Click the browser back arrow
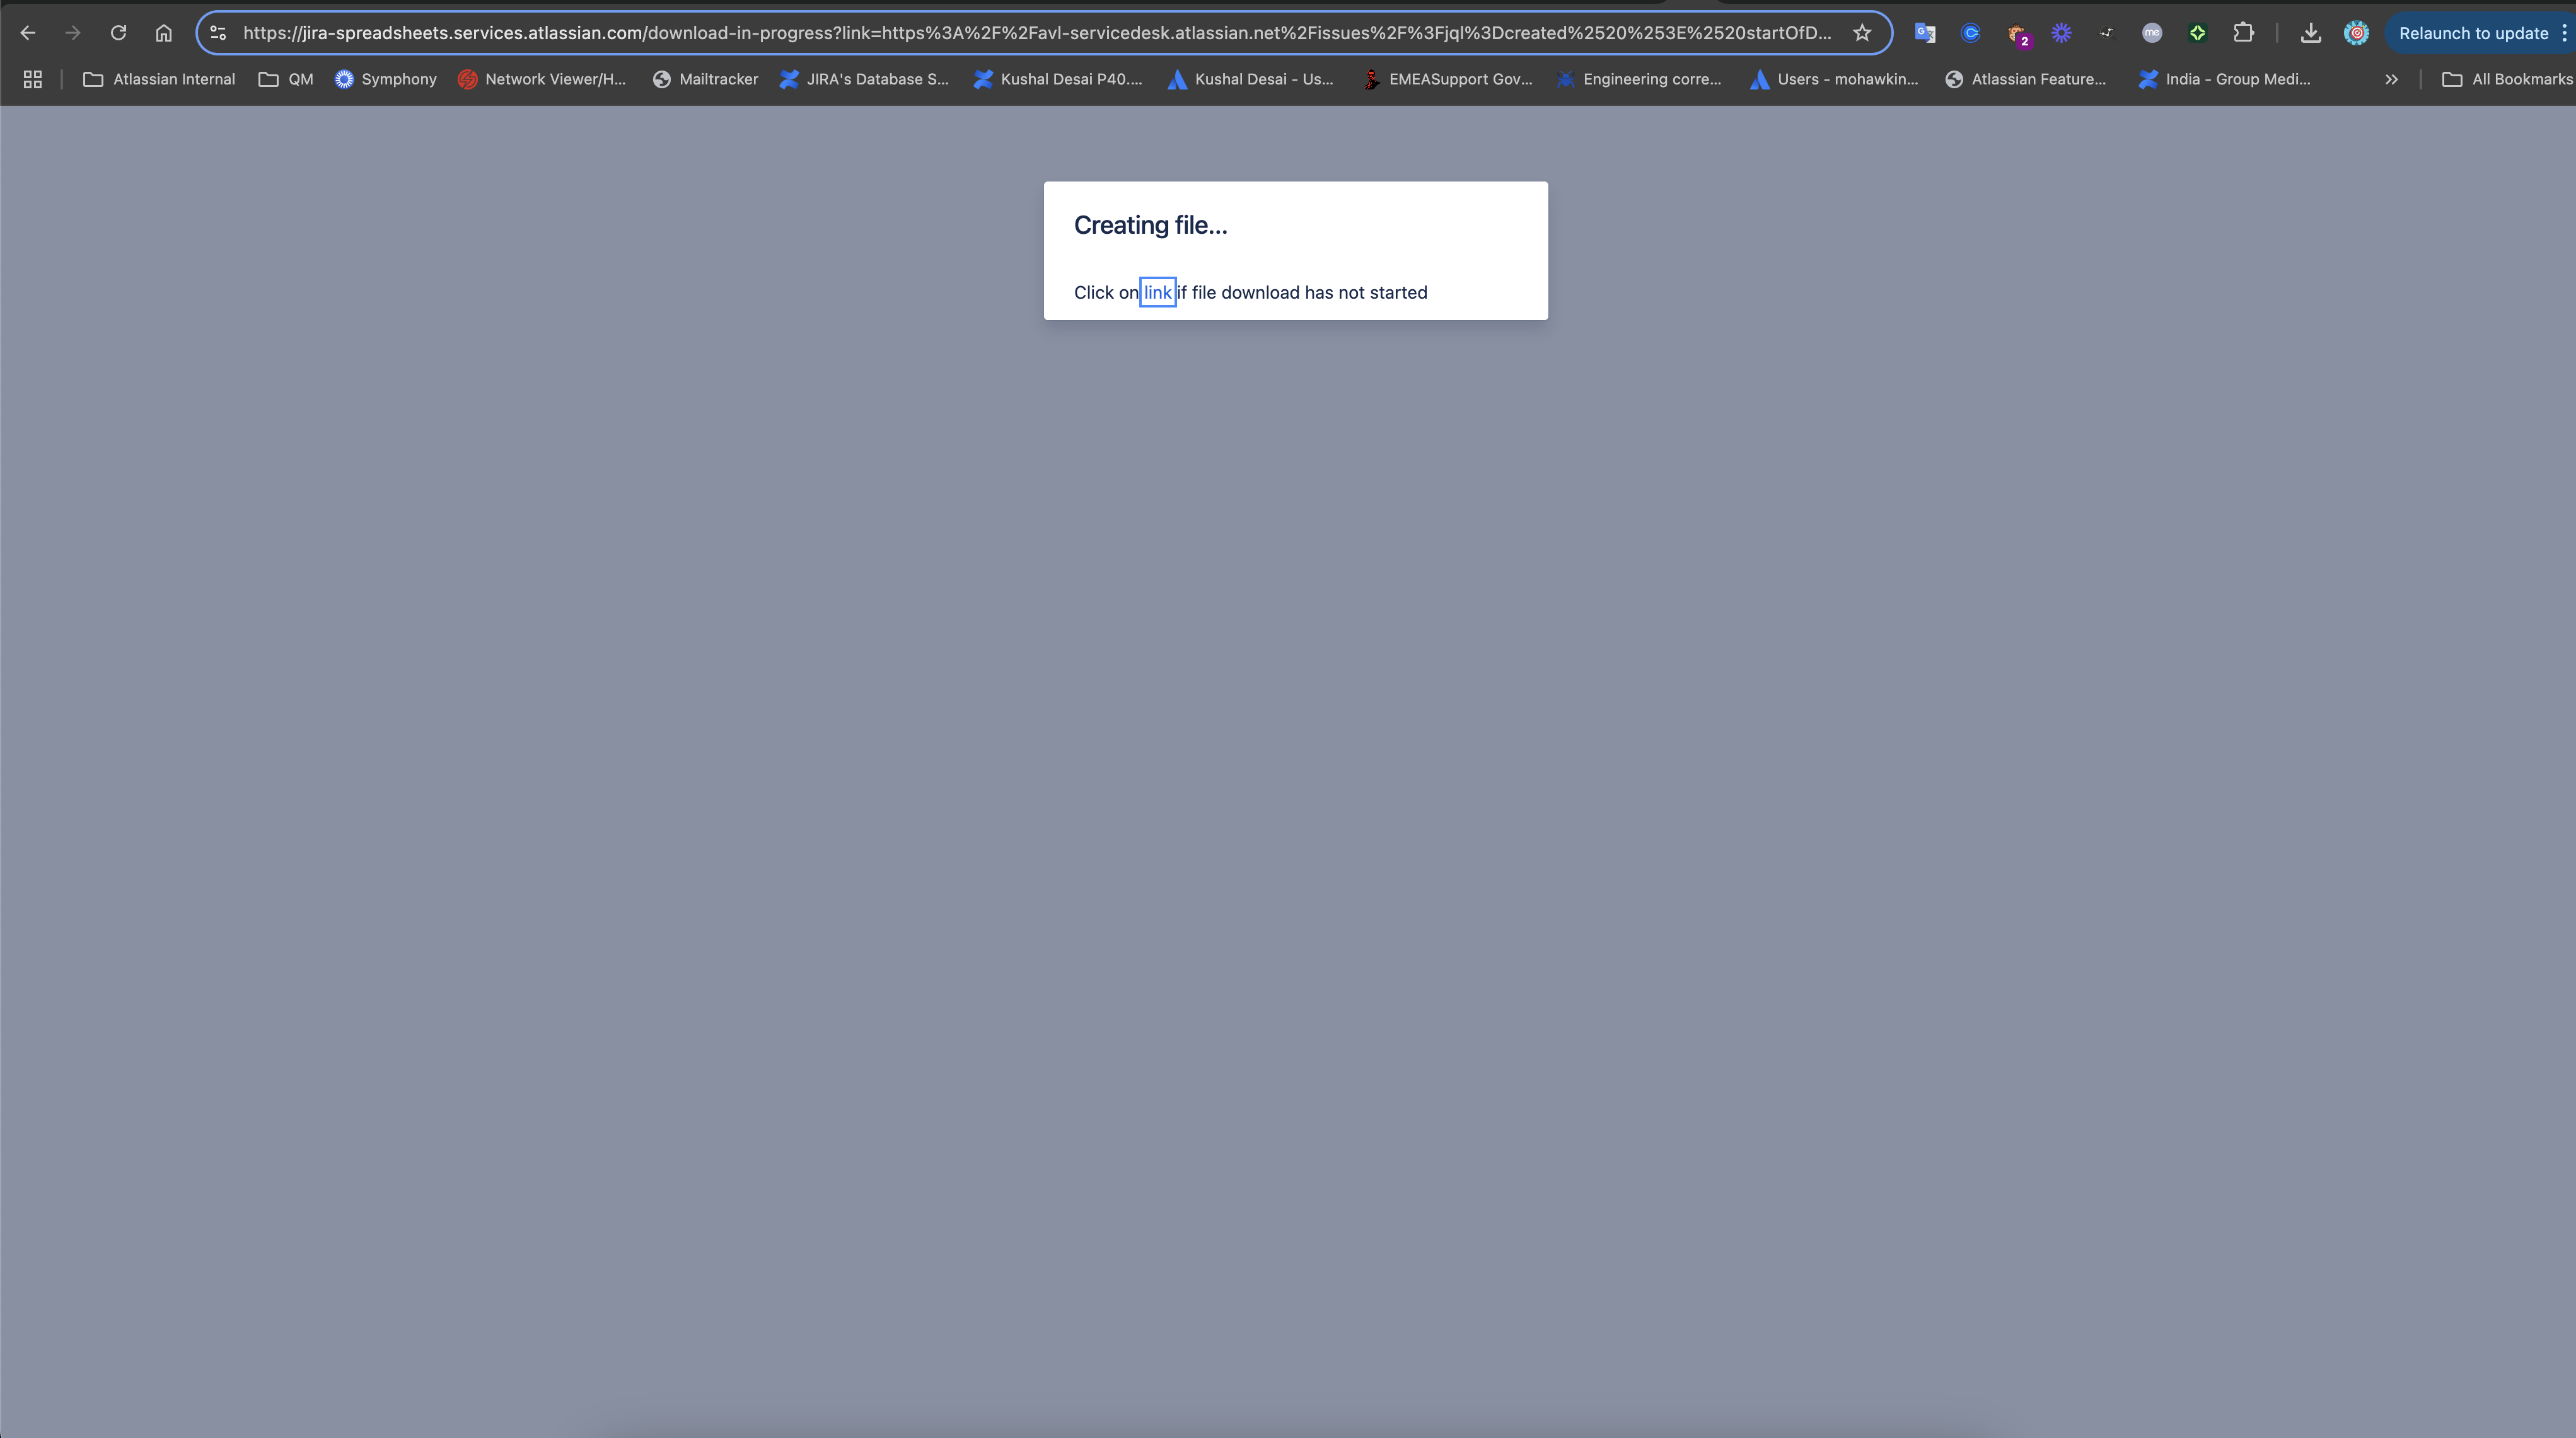 [x=28, y=33]
